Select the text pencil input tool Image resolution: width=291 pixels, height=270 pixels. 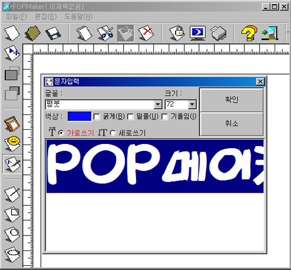coord(12,164)
